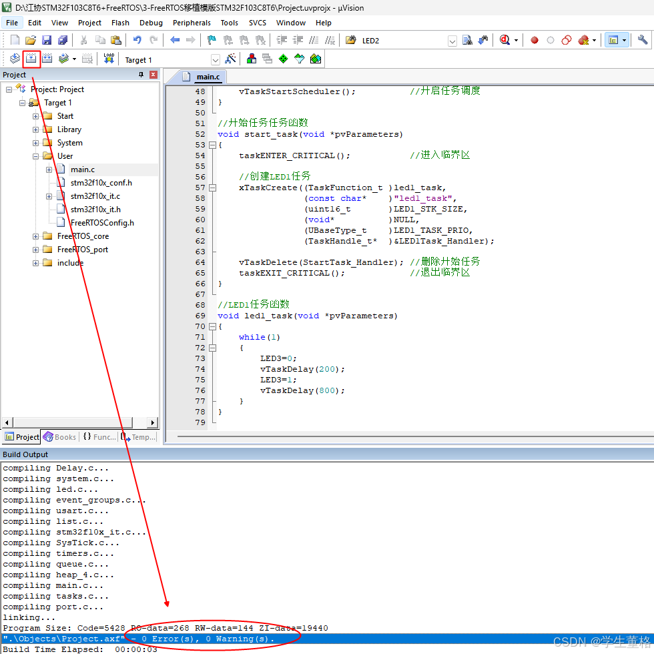The image size is (654, 654).
Task: Open the Debug menu
Action: click(151, 23)
